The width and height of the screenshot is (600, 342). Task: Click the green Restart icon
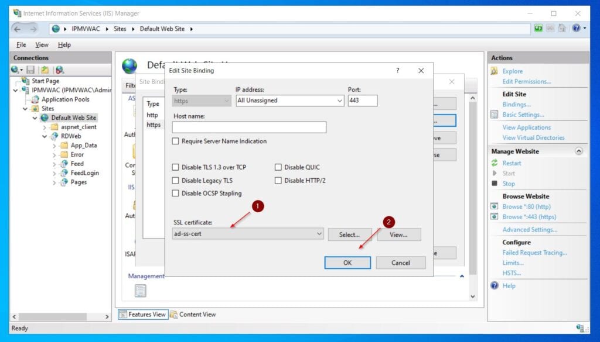tap(495, 163)
